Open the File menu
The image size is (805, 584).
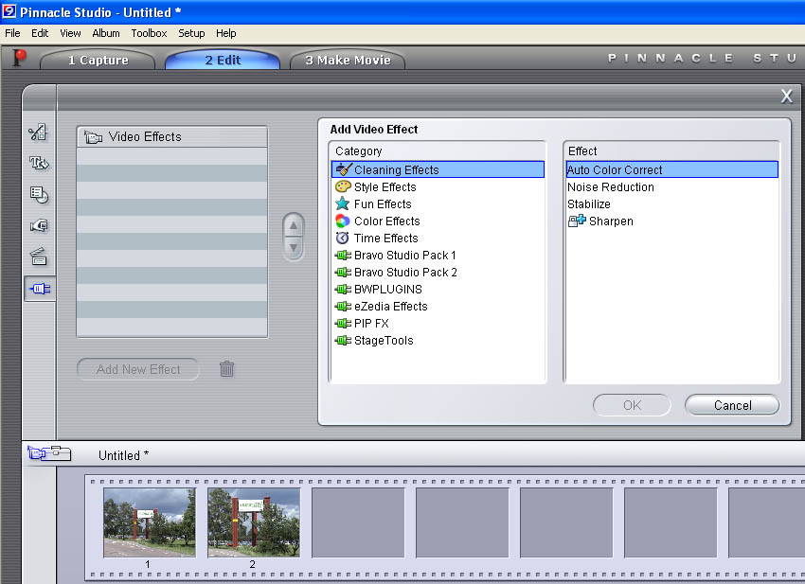click(x=12, y=33)
